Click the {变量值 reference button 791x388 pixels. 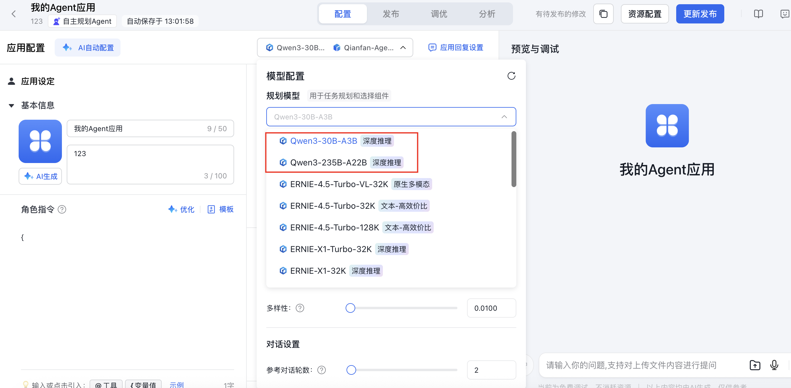143,384
